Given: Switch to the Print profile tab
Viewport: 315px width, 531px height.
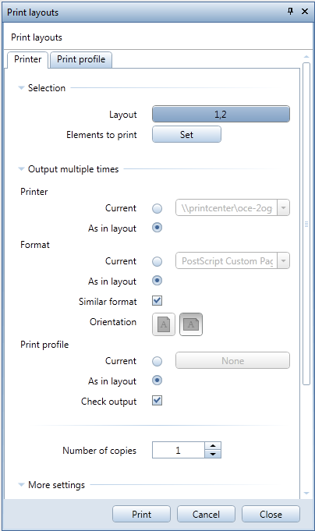Looking at the screenshot, I should coord(81,59).
